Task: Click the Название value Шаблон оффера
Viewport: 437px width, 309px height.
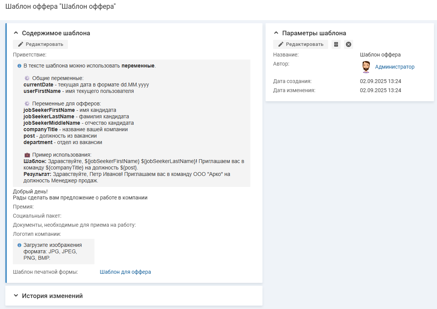Action: tap(380, 55)
